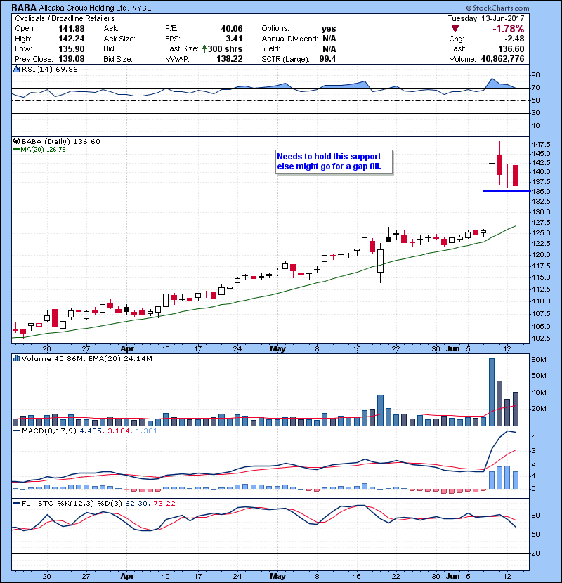Click the SCTR (Large) value 99.4
This screenshot has width=562, height=583.
tap(327, 59)
